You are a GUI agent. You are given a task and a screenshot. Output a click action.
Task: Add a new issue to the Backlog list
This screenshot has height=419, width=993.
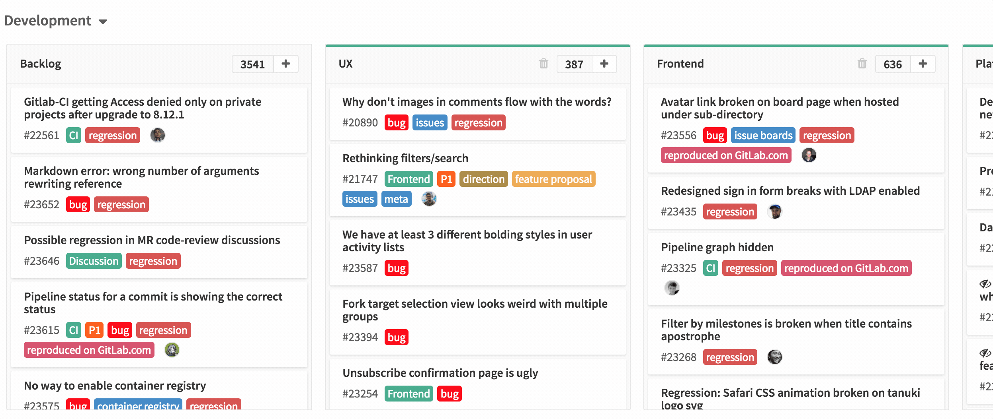click(x=286, y=64)
